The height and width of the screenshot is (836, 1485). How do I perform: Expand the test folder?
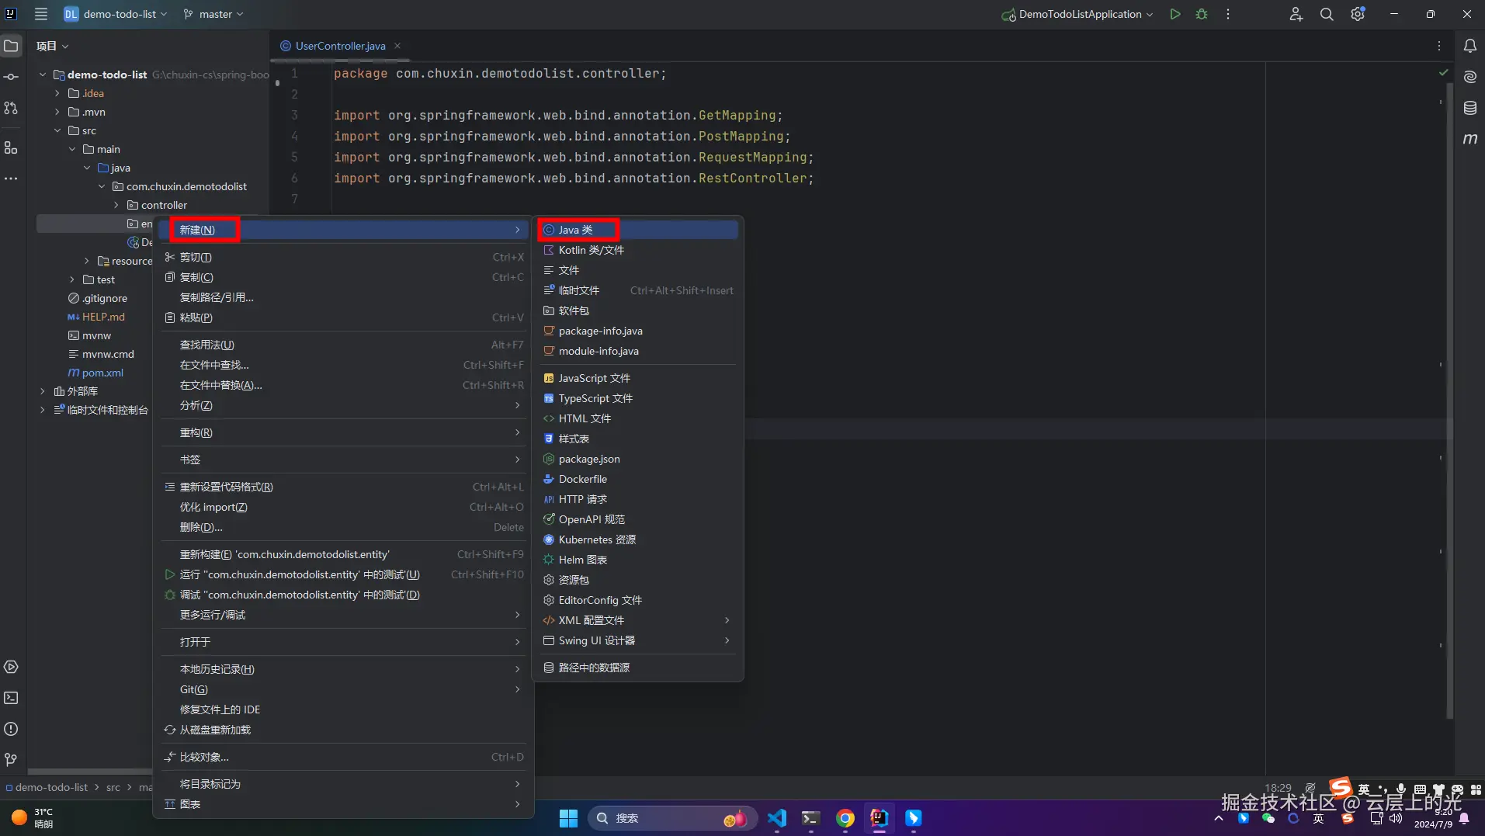(72, 279)
